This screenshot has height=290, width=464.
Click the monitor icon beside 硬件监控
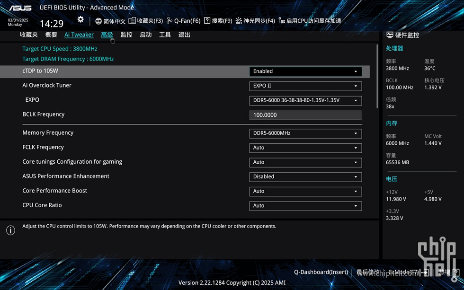[x=390, y=35]
